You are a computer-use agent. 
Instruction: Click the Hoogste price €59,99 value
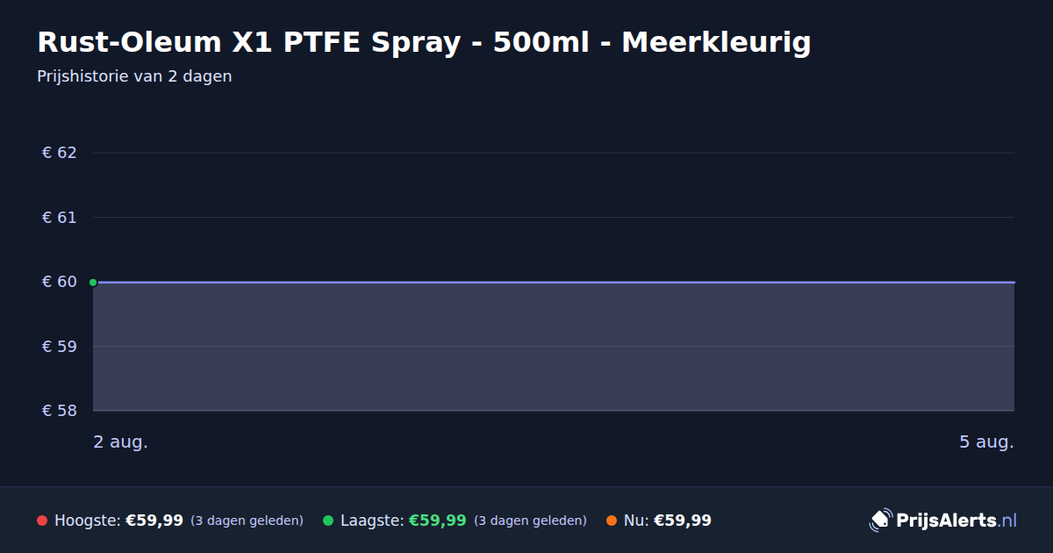154,521
